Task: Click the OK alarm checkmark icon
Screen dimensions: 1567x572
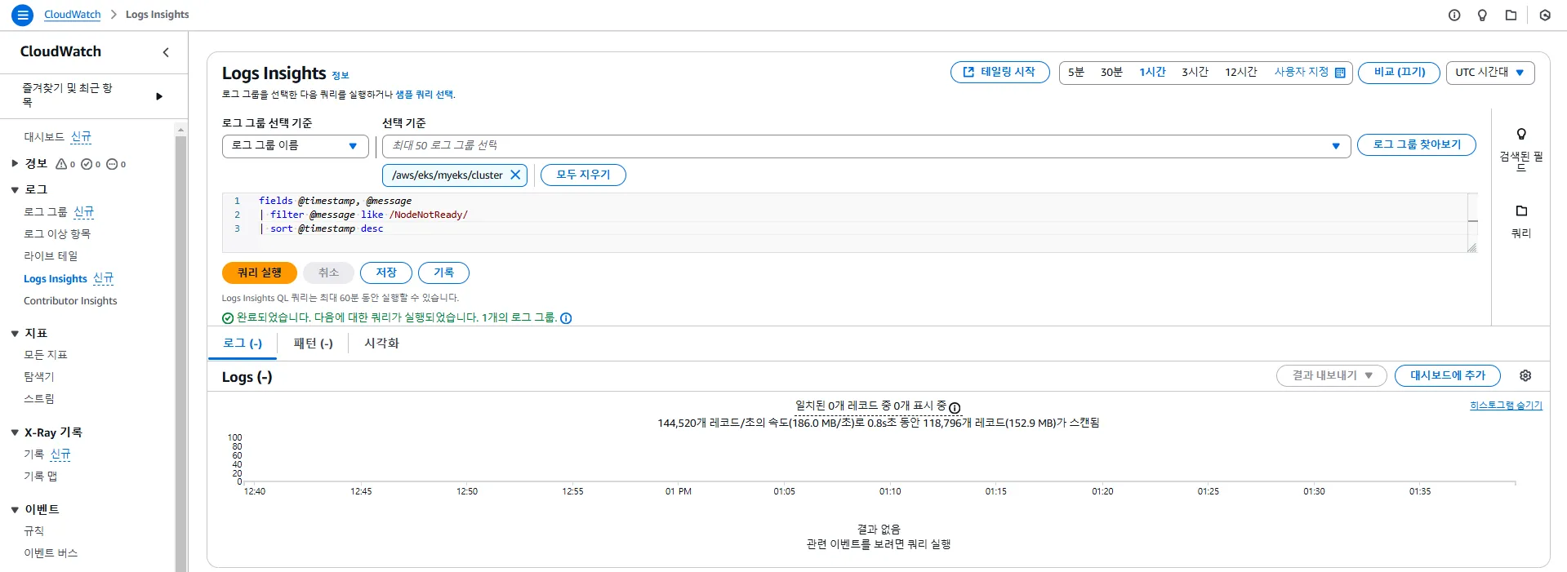Action: click(87, 164)
